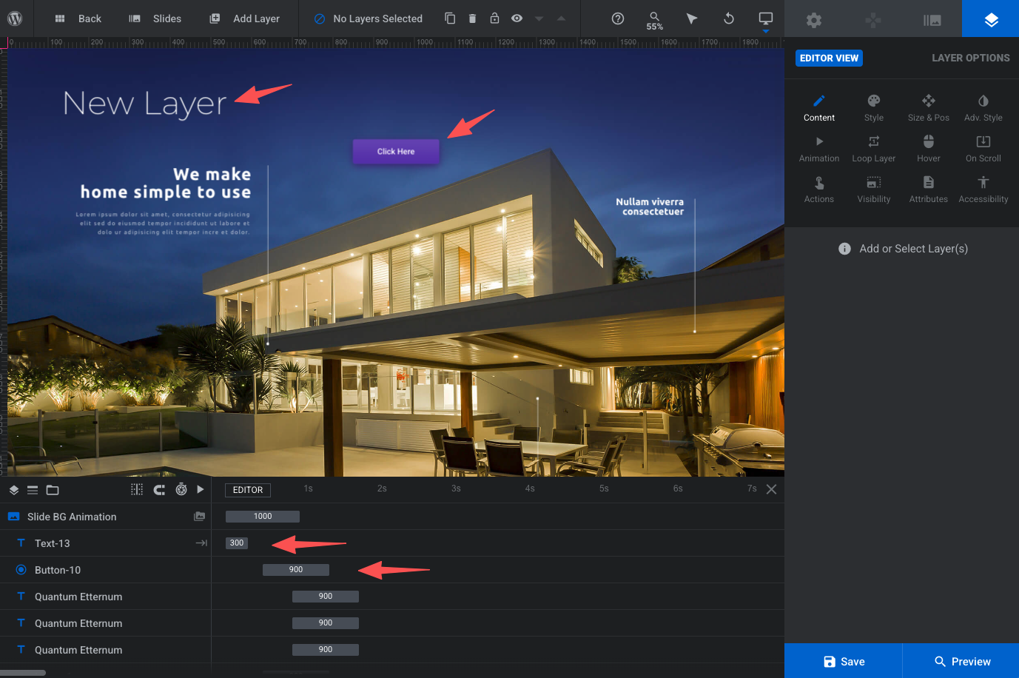
Task: Toggle the layer lock icon
Action: (494, 19)
